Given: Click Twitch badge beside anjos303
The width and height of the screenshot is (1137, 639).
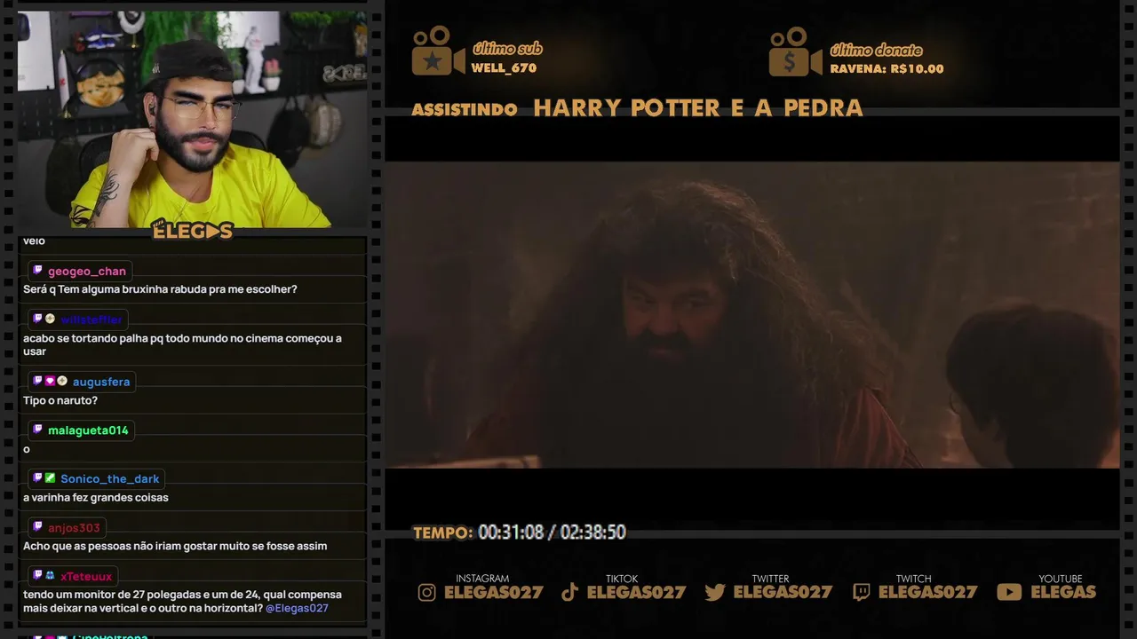Looking at the screenshot, I should pyautogui.click(x=37, y=527).
